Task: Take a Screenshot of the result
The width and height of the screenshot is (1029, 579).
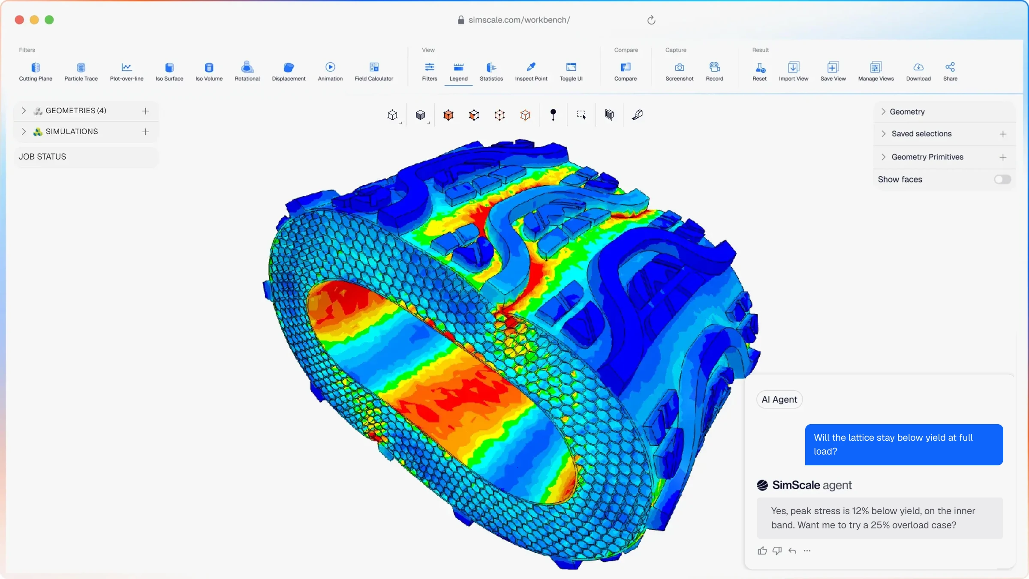Action: [680, 72]
